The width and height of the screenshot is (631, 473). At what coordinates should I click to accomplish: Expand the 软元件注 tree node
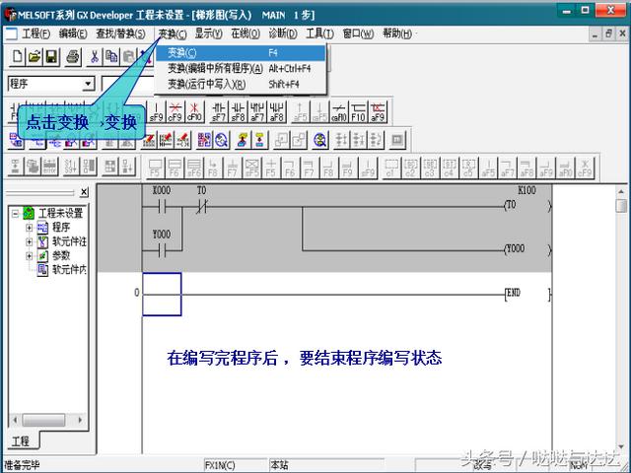29,241
